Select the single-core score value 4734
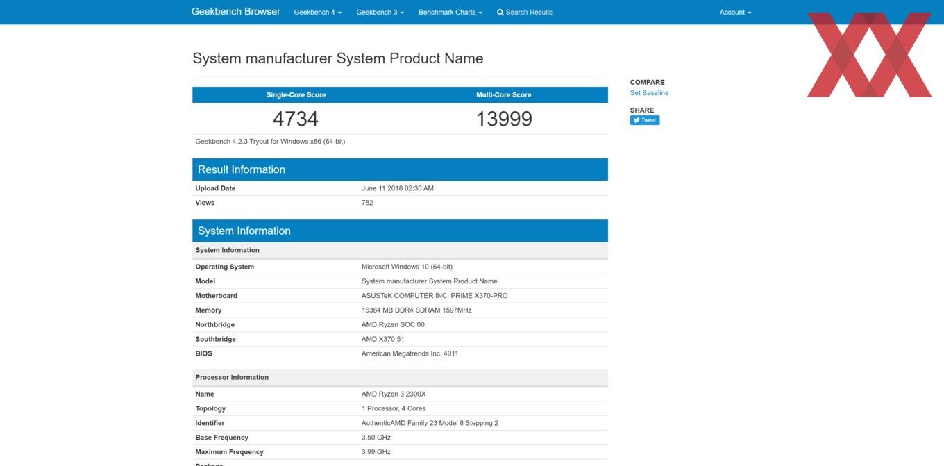The width and height of the screenshot is (944, 466). (x=296, y=119)
